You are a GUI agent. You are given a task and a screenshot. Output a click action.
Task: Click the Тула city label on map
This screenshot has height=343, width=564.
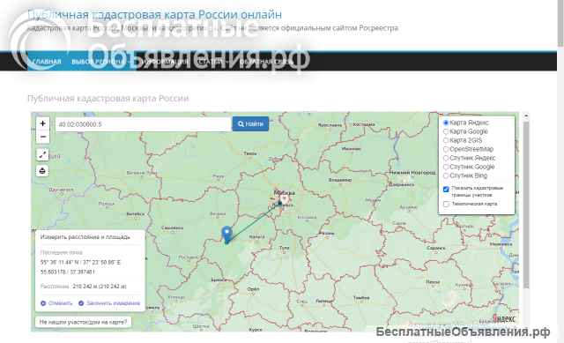tap(284, 248)
